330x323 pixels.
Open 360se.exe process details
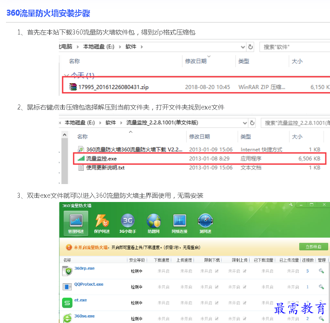pyautogui.click(x=85, y=316)
